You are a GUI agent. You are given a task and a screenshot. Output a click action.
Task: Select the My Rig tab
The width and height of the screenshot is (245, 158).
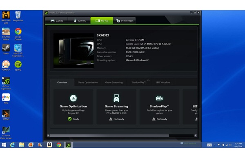[x=102, y=21]
